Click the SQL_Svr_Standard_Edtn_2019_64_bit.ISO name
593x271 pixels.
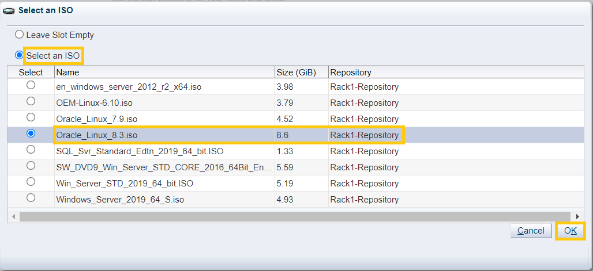point(140,151)
